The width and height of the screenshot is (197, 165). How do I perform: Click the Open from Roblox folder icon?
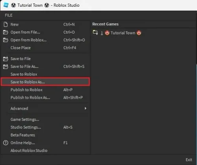pos(6,40)
